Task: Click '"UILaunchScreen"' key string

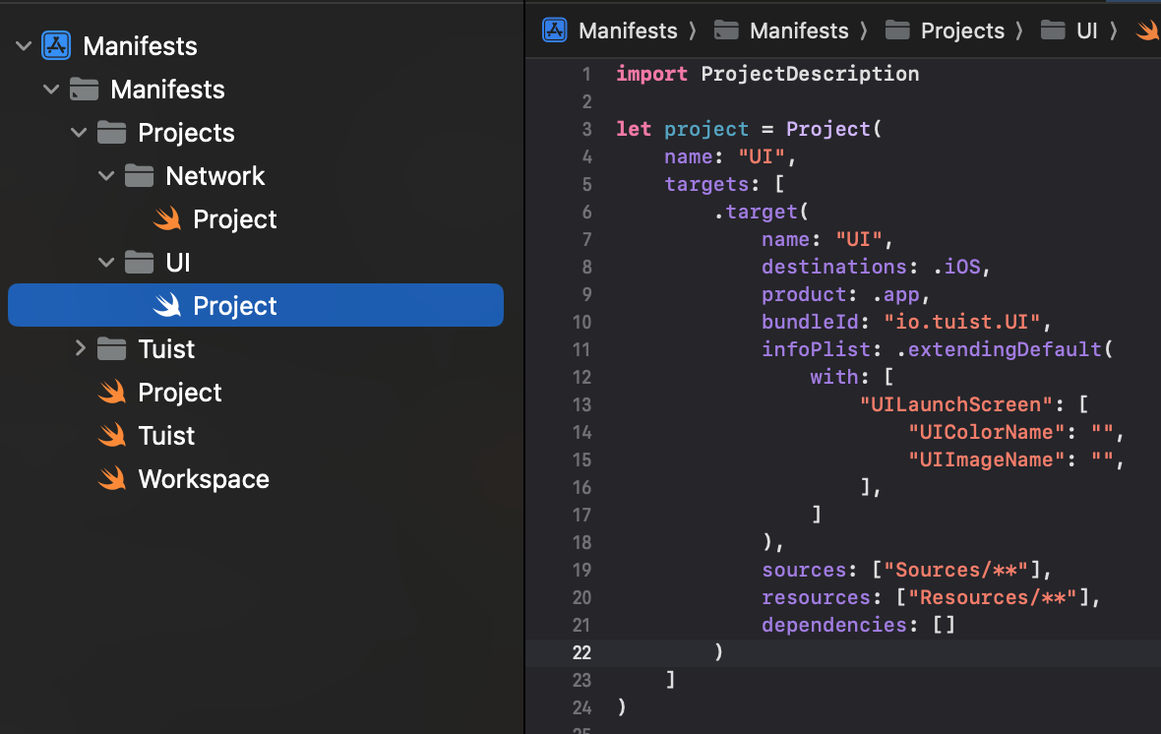Action: click(x=956, y=404)
